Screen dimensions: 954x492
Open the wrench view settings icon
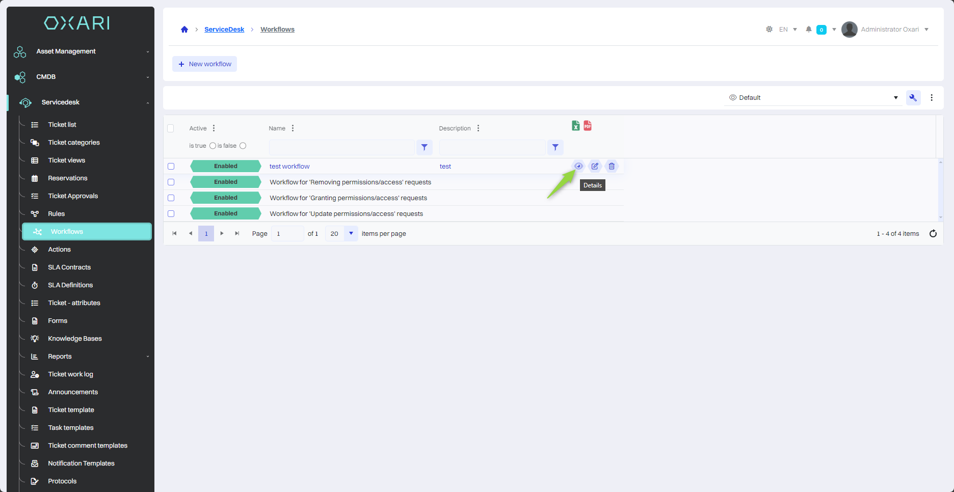tap(913, 98)
